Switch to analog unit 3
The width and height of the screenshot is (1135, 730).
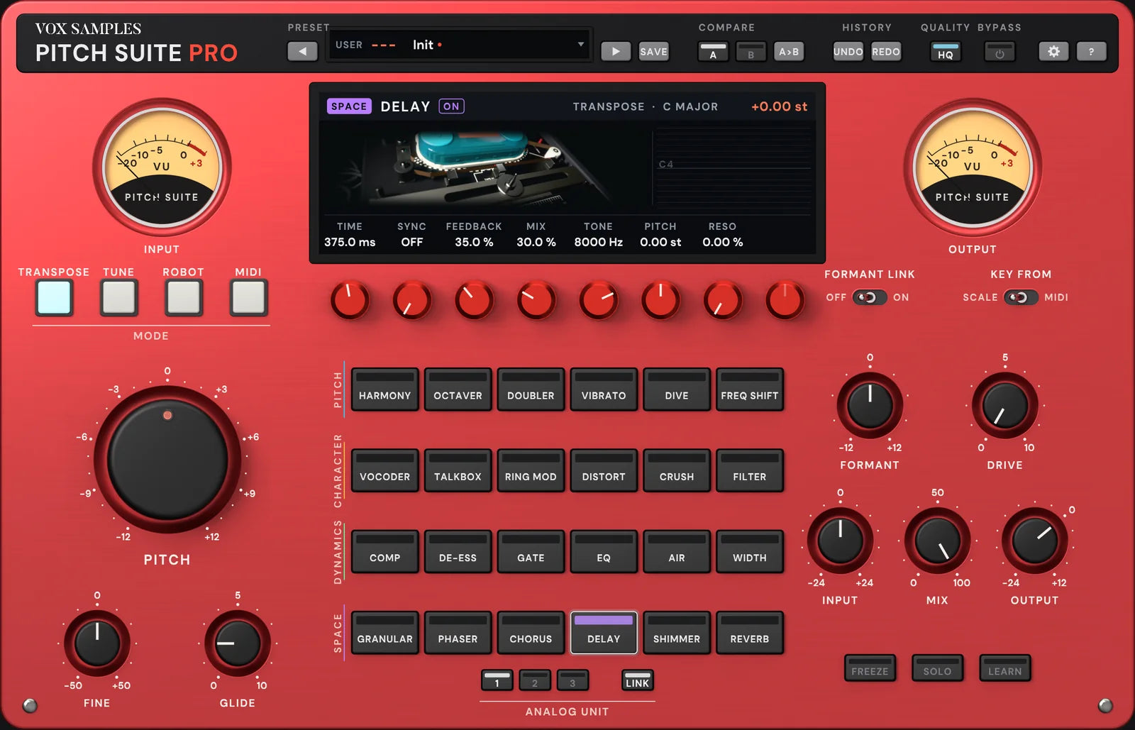pyautogui.click(x=572, y=680)
